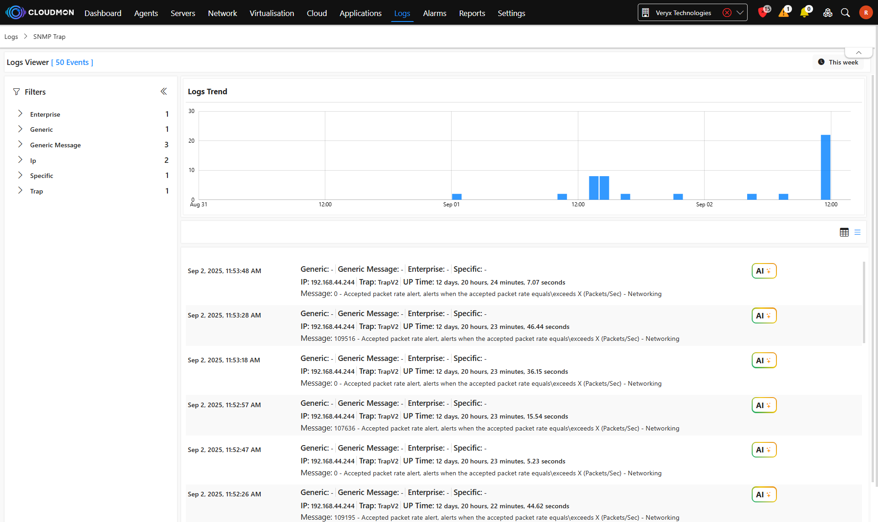Open the integrations cubes icon in header

point(827,13)
